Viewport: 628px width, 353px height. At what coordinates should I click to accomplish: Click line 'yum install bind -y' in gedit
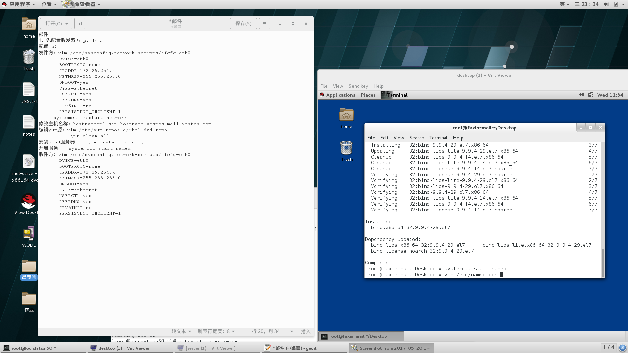pos(116,142)
